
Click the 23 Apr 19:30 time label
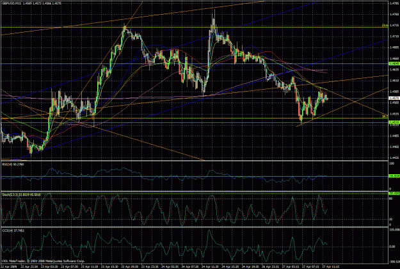[129, 266]
